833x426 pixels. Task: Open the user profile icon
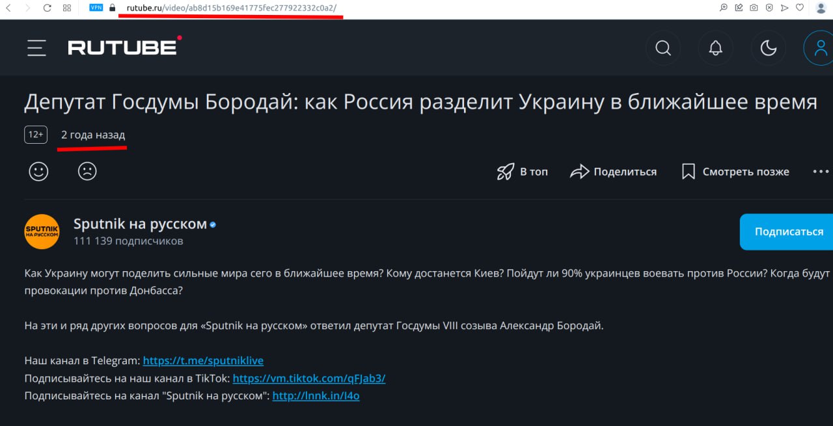tap(817, 48)
